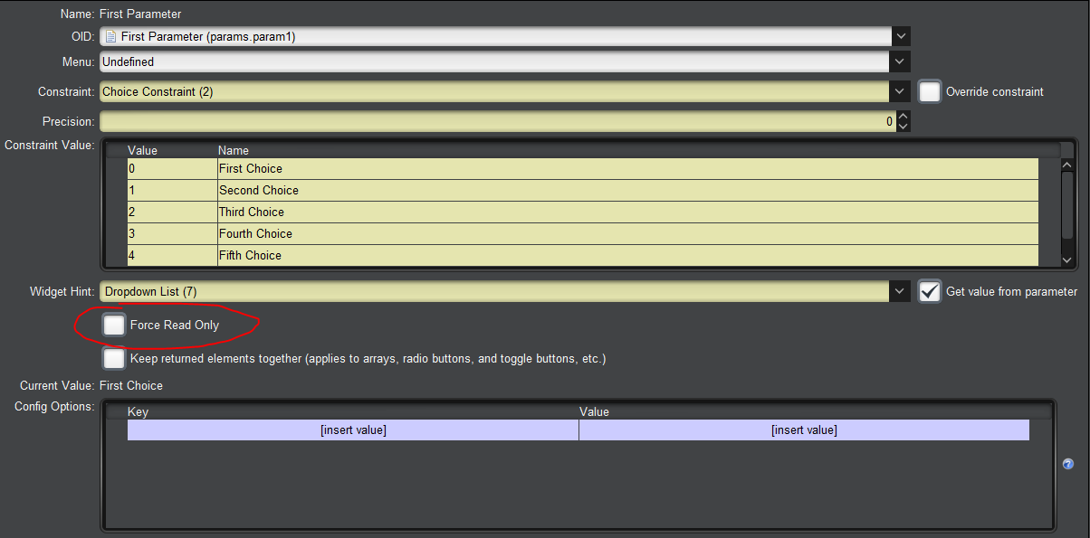The height and width of the screenshot is (538, 1090).
Task: Uncheck Get value from parameter
Action: click(930, 291)
